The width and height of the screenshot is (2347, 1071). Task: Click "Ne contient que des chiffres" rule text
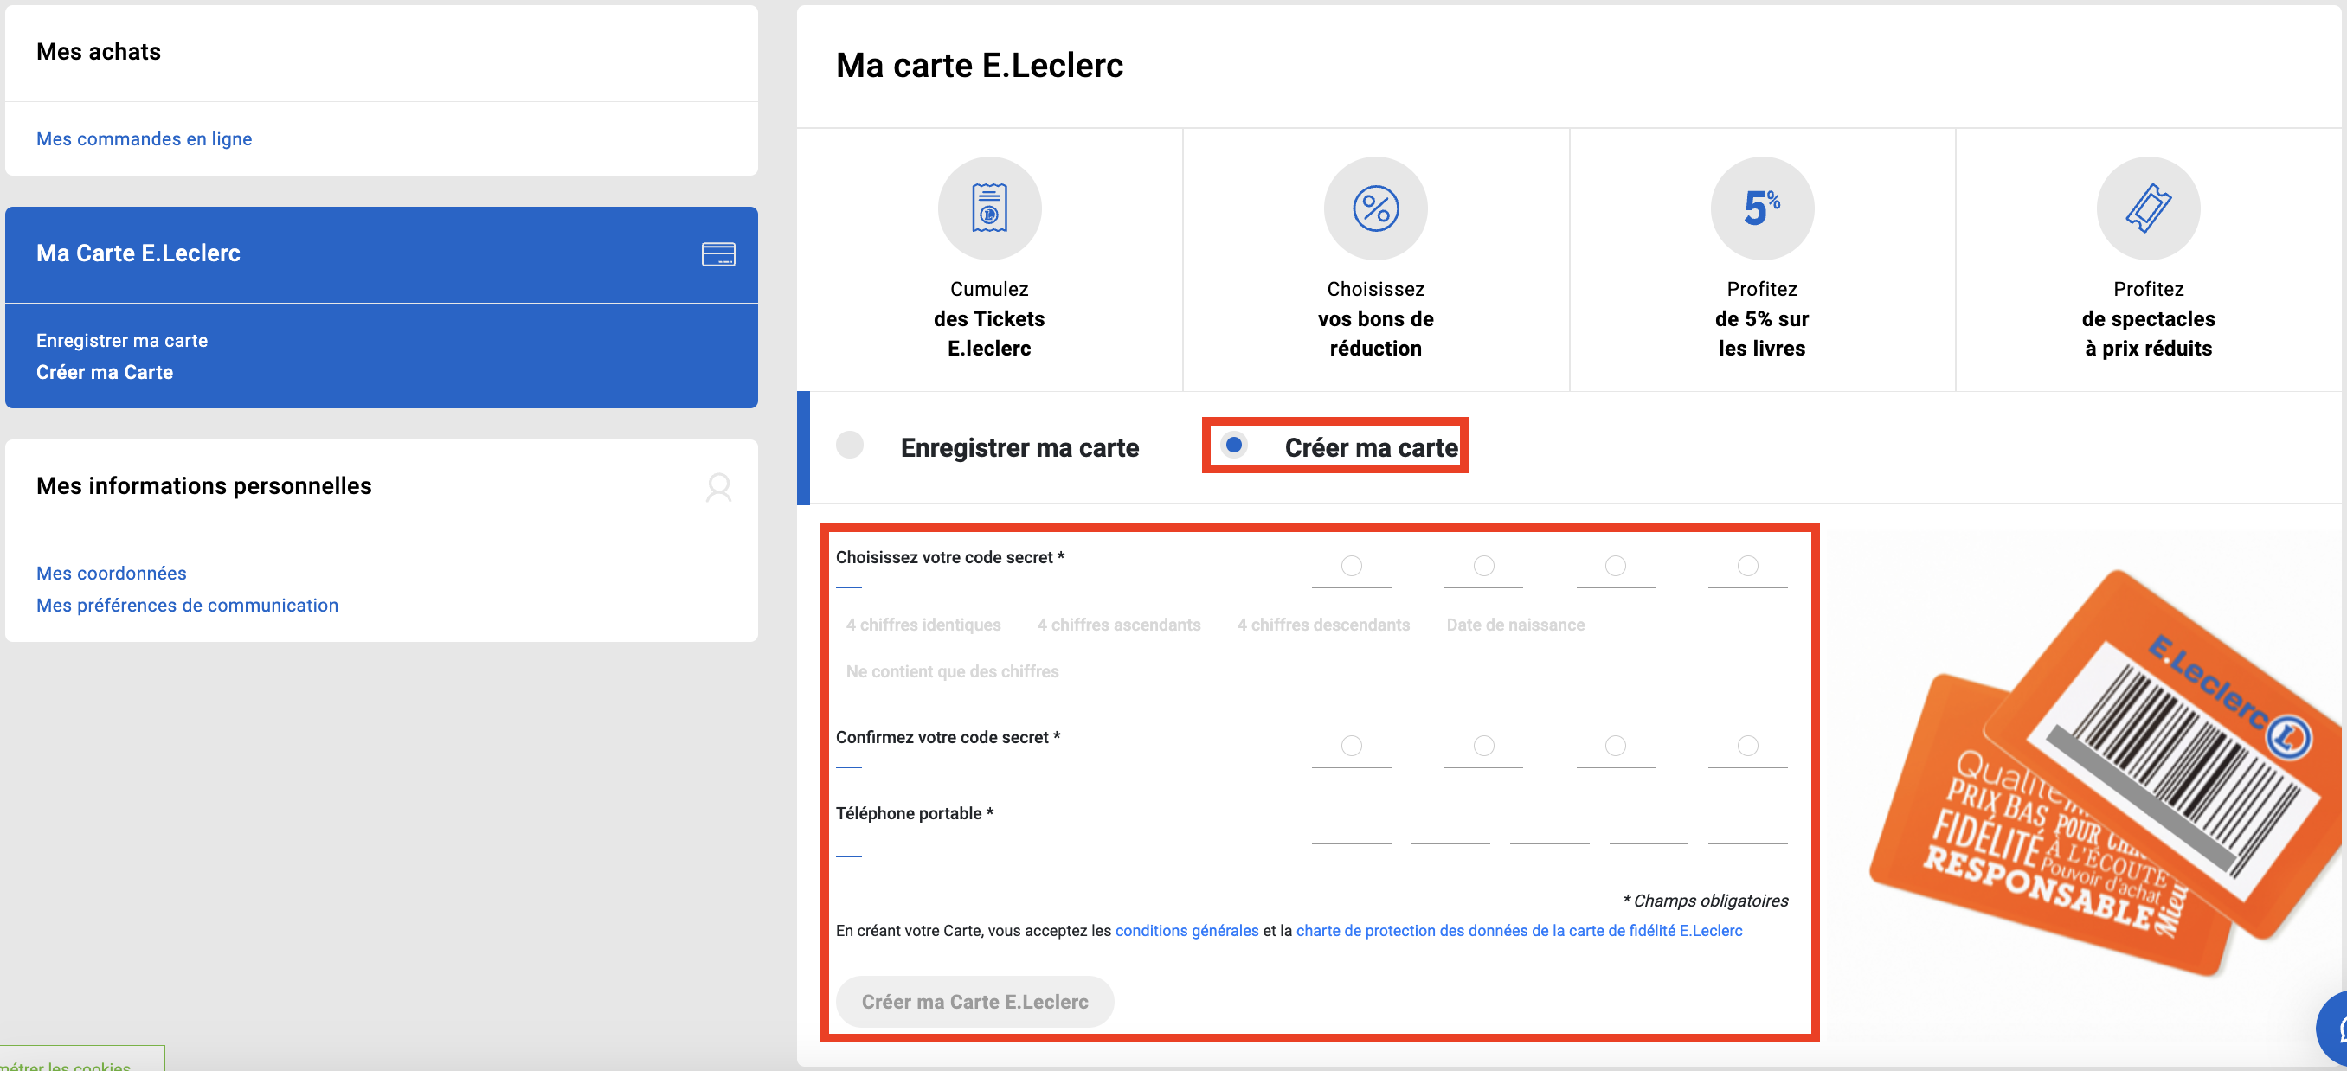[x=951, y=672]
